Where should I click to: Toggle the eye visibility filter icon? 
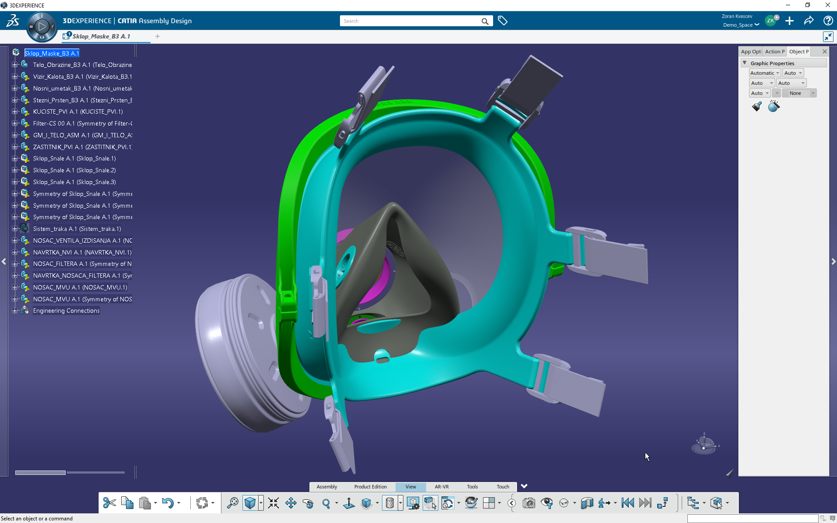546,503
